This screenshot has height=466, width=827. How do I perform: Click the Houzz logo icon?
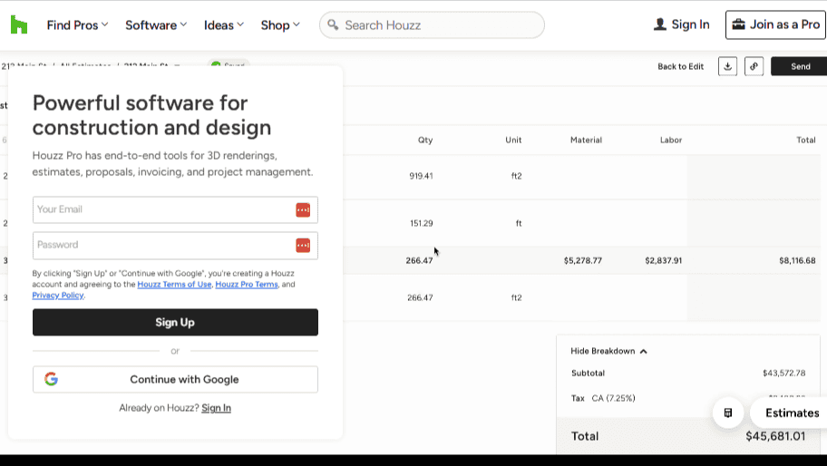click(x=19, y=24)
